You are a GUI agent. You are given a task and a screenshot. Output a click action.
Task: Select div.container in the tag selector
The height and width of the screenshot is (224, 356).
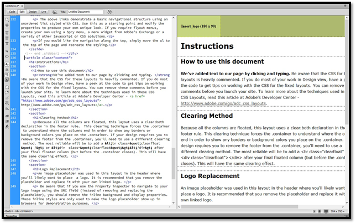pos(24,211)
